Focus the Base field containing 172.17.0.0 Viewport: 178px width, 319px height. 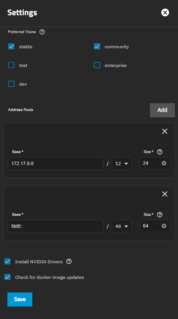coord(56,163)
